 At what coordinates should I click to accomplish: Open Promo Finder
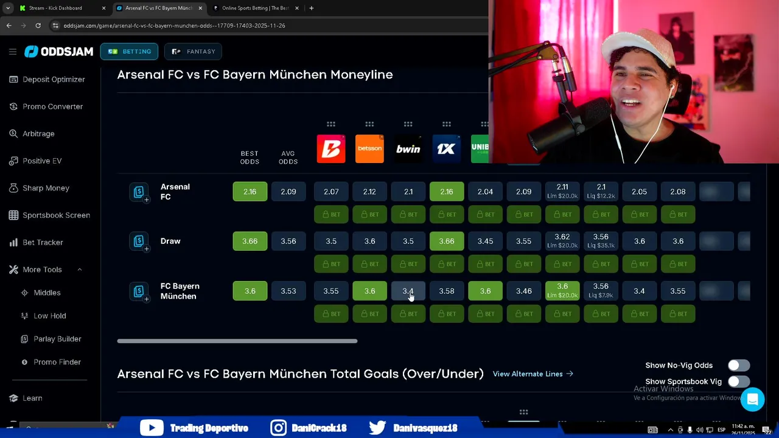tap(51, 362)
